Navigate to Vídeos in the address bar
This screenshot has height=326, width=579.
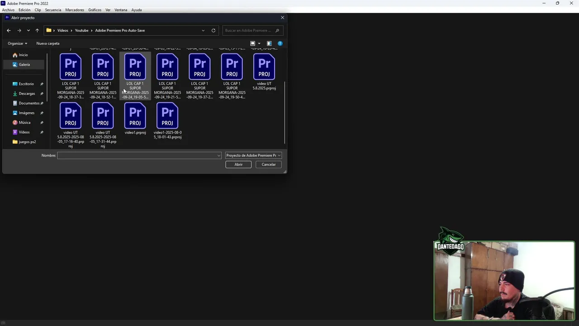click(63, 30)
